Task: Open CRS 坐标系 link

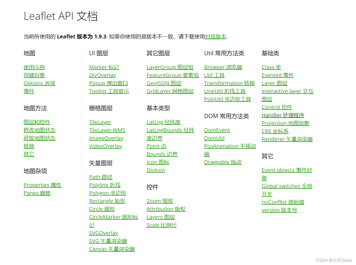Action: pyautogui.click(x=275, y=131)
